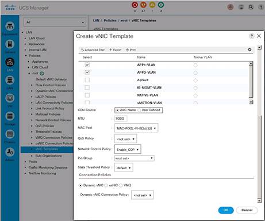Screen dimensions: 265x221
Task: Open the LAN sidebar icon
Action: click(10, 62)
